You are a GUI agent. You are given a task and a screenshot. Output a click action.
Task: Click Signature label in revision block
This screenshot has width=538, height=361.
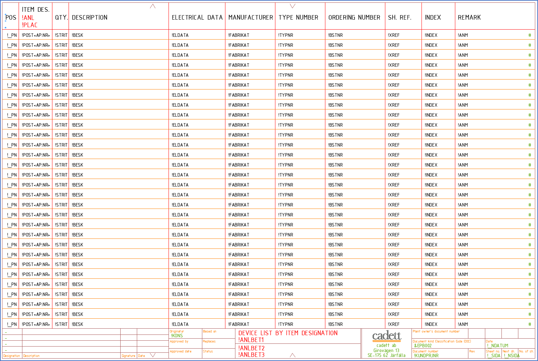(x=128, y=356)
